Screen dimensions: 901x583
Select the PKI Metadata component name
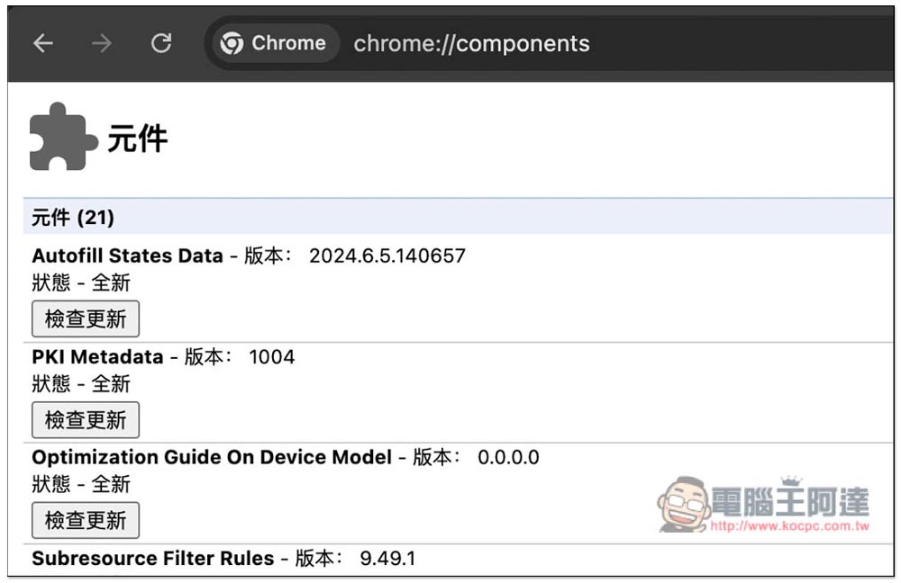click(x=97, y=357)
